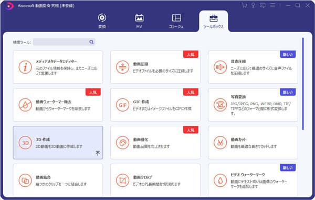The width and height of the screenshot is (315, 200).
Task: Click the 人気 badge on GIF 作成 card
Action: (191, 92)
